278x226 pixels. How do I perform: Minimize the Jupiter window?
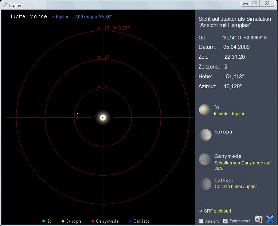[x=246, y=3]
